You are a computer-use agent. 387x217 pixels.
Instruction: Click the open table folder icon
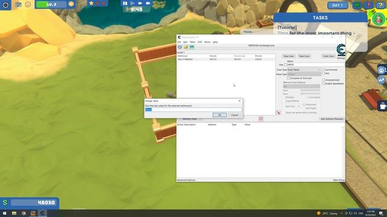(x=186, y=47)
